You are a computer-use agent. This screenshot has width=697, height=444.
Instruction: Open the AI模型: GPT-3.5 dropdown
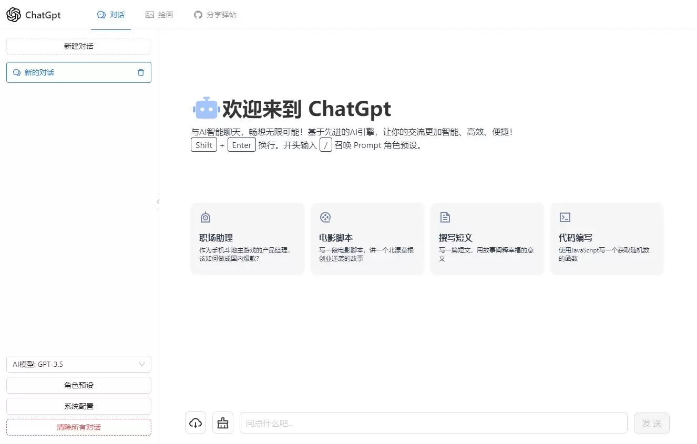pos(79,364)
